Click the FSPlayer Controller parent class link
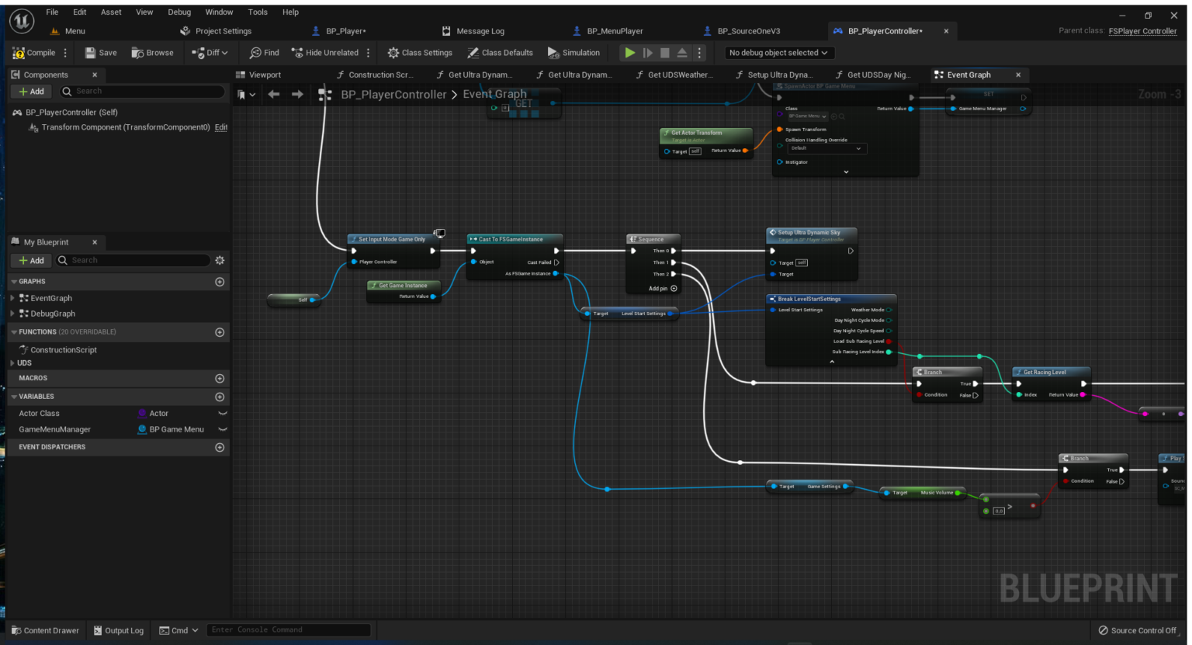This screenshot has height=645, width=1192. click(1142, 31)
